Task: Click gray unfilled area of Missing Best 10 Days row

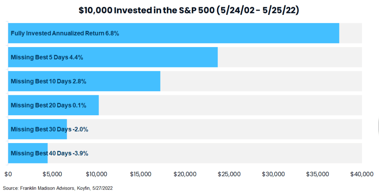Action: pyautogui.click(x=259, y=81)
